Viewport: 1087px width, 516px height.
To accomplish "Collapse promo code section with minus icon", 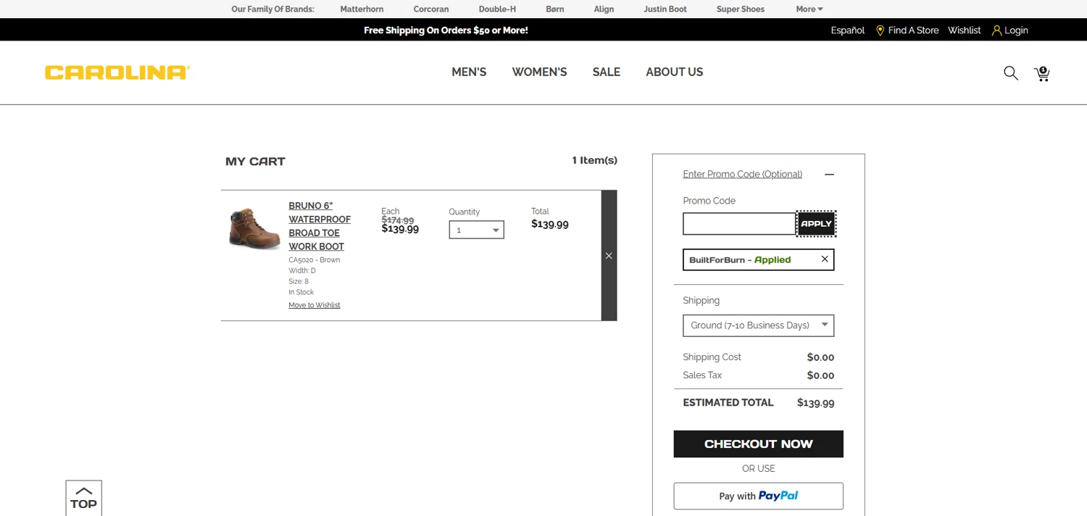I will [829, 174].
